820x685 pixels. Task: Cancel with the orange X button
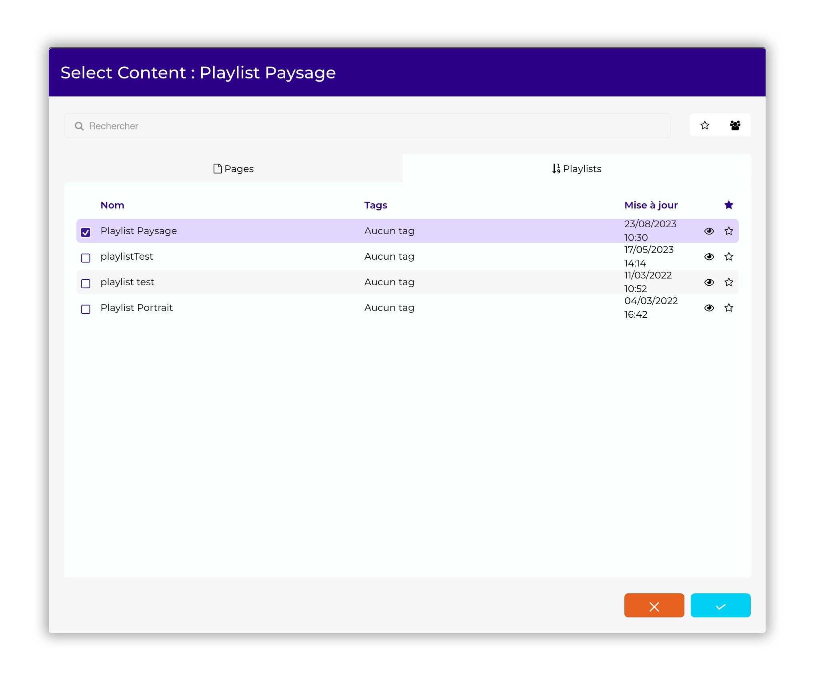click(654, 606)
